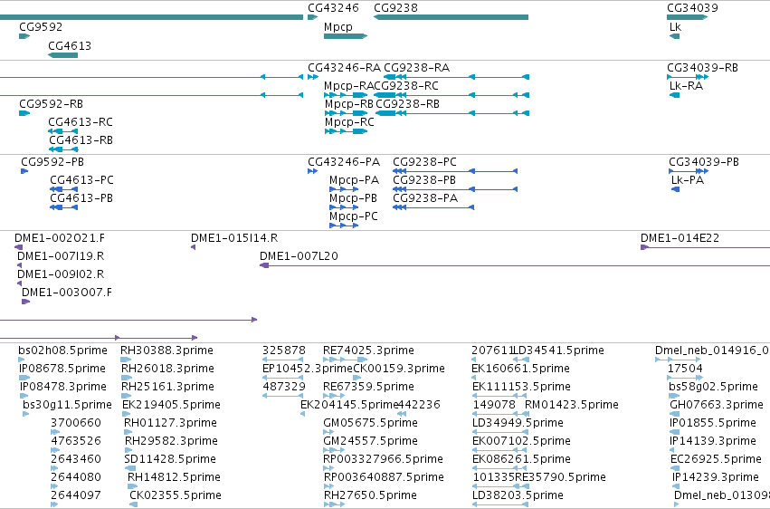Select transcript CG4613-RB

81,140
